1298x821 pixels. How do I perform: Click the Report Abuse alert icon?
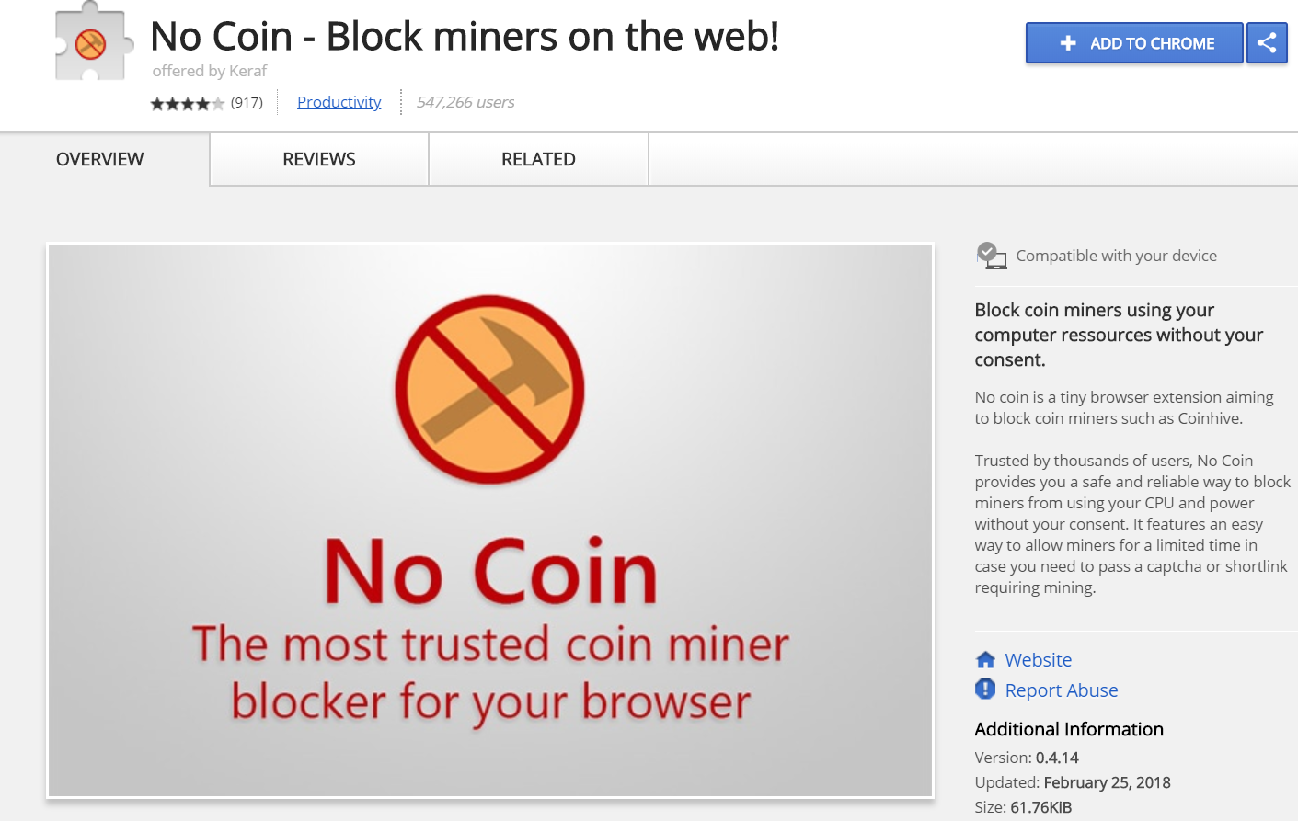(x=985, y=690)
